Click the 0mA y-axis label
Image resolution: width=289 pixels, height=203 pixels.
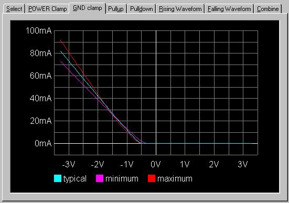click(43, 143)
